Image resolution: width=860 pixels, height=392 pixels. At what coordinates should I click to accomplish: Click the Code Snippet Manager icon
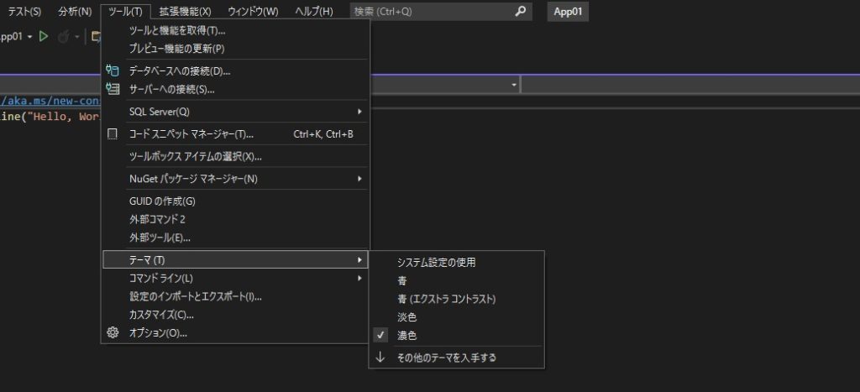113,133
